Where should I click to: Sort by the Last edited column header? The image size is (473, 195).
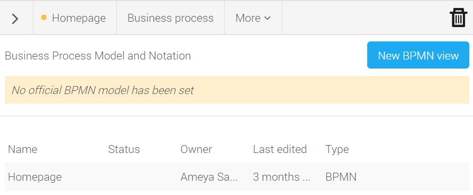[x=280, y=149]
